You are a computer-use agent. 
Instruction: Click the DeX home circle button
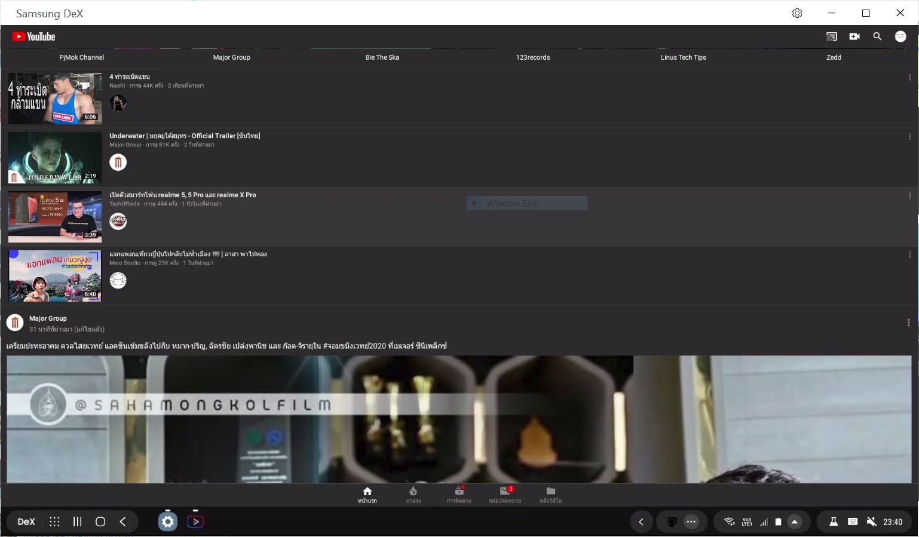pos(100,521)
